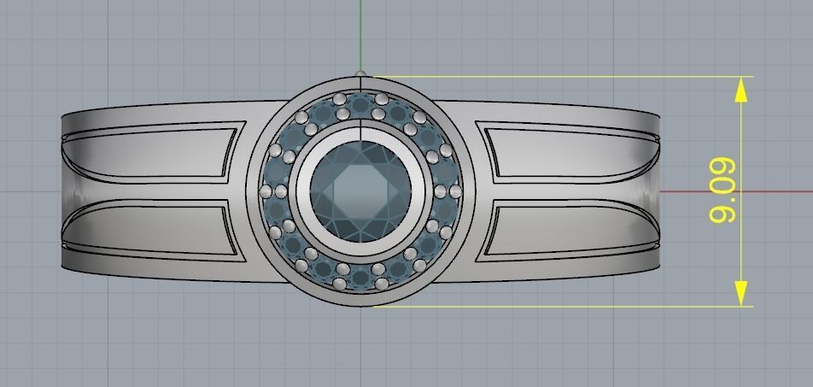This screenshot has width=813, height=387.
Task: Click the white bezel ring around center stone
Action: 301,191
